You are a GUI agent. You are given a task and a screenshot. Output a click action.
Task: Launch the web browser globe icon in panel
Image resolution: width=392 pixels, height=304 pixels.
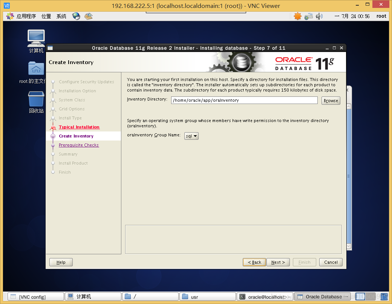point(76,16)
